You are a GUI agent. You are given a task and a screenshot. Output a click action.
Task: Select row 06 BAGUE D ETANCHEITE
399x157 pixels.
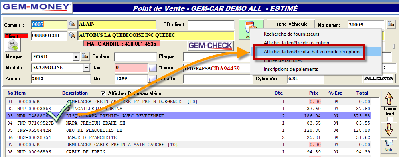[x=188, y=138]
